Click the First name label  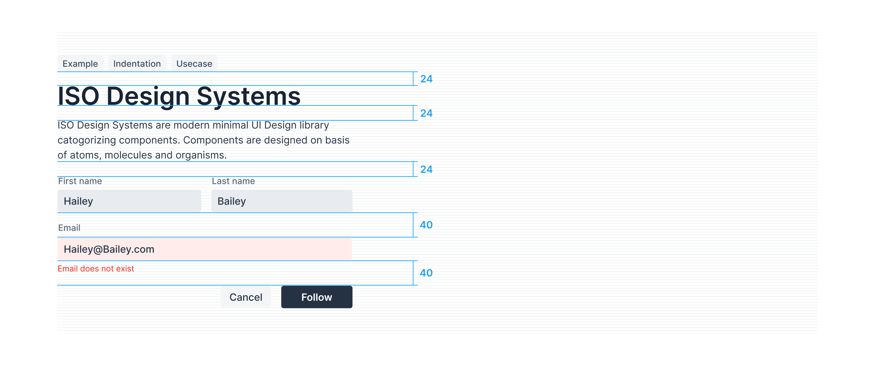click(80, 181)
